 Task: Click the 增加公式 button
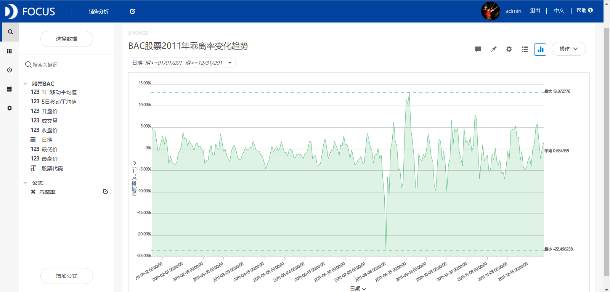click(x=67, y=276)
